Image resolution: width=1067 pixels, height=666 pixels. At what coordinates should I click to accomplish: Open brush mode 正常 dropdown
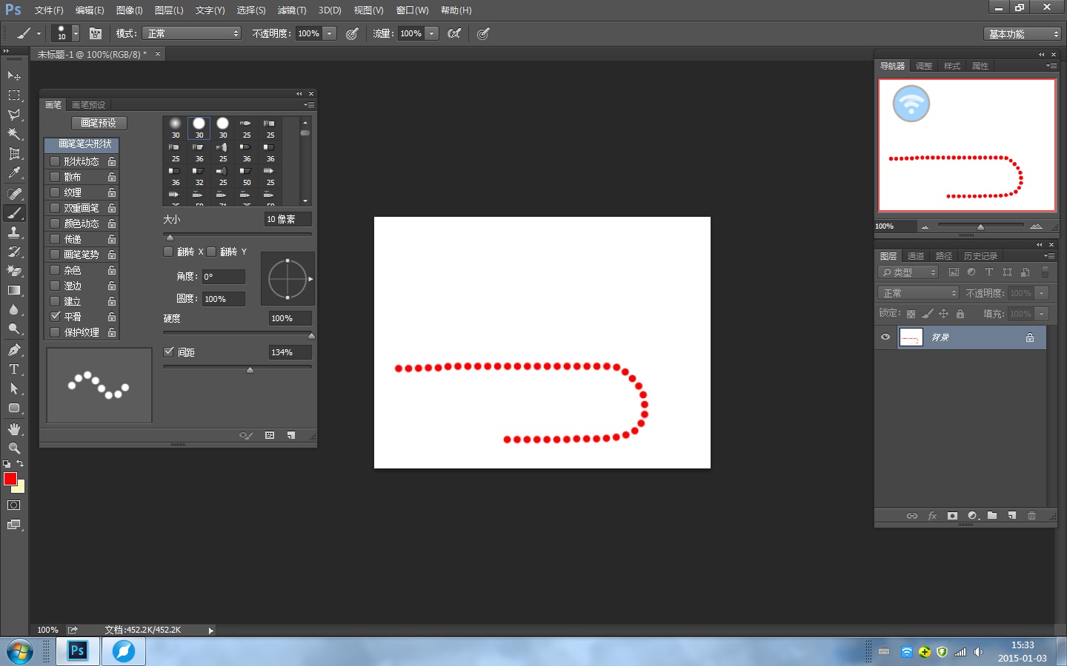[192, 33]
